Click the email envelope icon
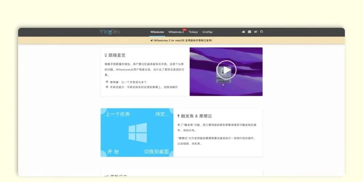Screen dimensions: 363x182 tap(249, 32)
